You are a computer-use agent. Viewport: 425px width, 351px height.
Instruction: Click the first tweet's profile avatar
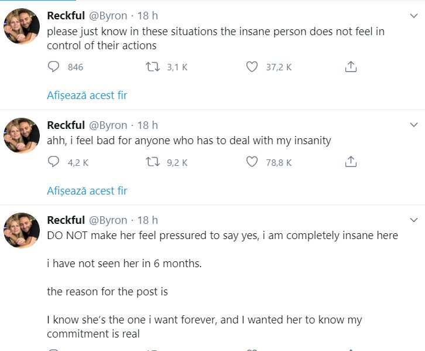pyautogui.click(x=22, y=26)
